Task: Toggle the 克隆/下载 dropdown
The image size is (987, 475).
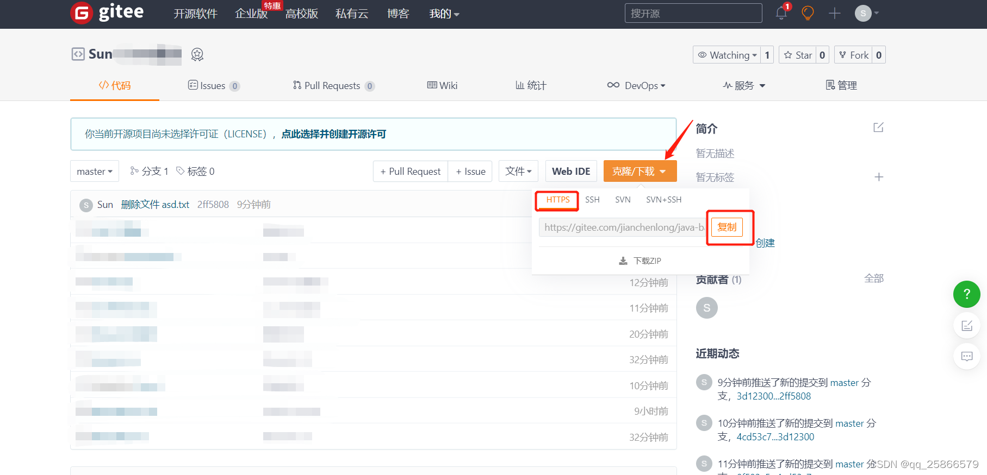Action: tap(640, 172)
